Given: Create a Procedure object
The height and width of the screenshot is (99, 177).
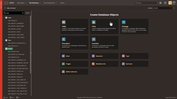Looking at the screenshot, I should click(74, 43).
